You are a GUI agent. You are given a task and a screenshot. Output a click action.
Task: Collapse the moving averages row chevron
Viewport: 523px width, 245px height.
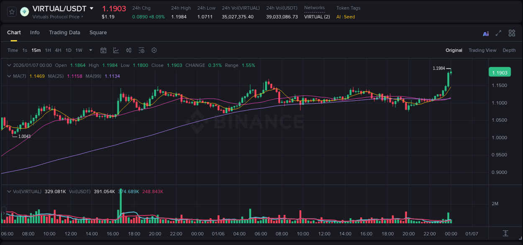pos(9,76)
